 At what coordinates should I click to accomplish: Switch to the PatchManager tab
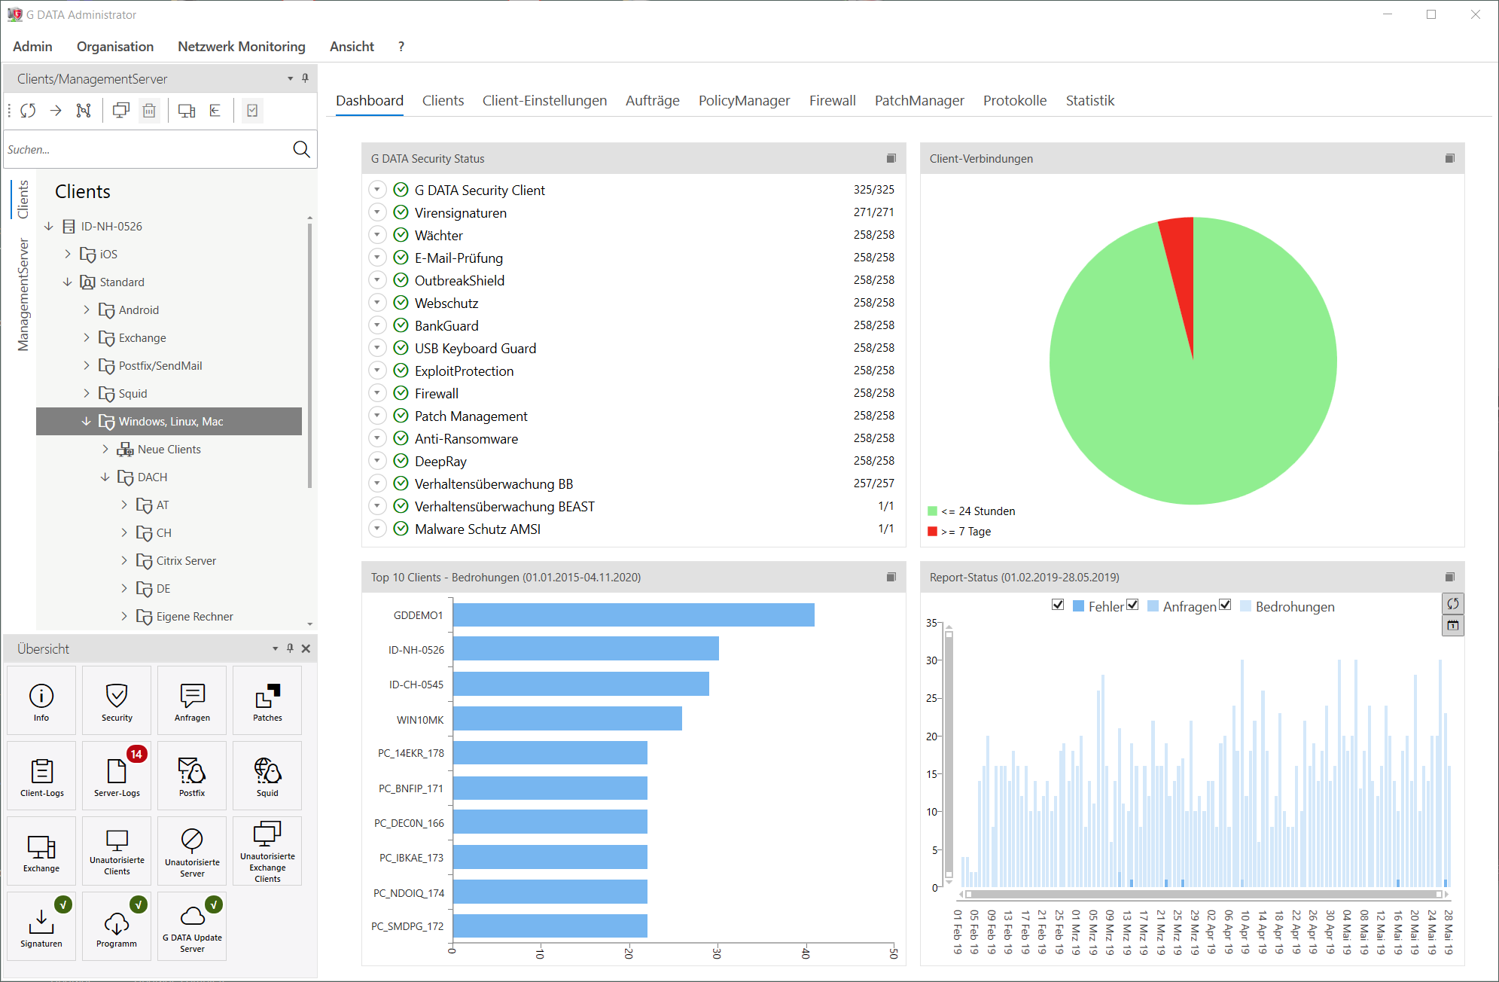coord(919,101)
